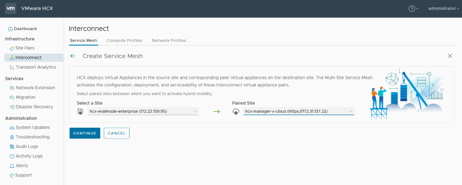Viewport: 462px width, 185px height.
Task: Expand the administrator user menu
Action: (x=444, y=8)
